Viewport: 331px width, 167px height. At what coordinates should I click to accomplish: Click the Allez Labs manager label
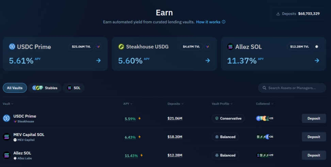pos(25,158)
